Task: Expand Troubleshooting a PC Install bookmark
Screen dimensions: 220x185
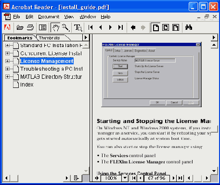Action: coord(7,69)
